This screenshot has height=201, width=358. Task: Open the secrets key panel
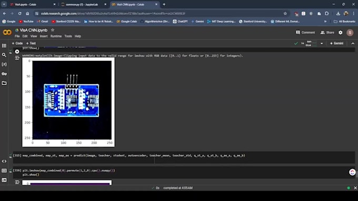[x=4, y=74]
